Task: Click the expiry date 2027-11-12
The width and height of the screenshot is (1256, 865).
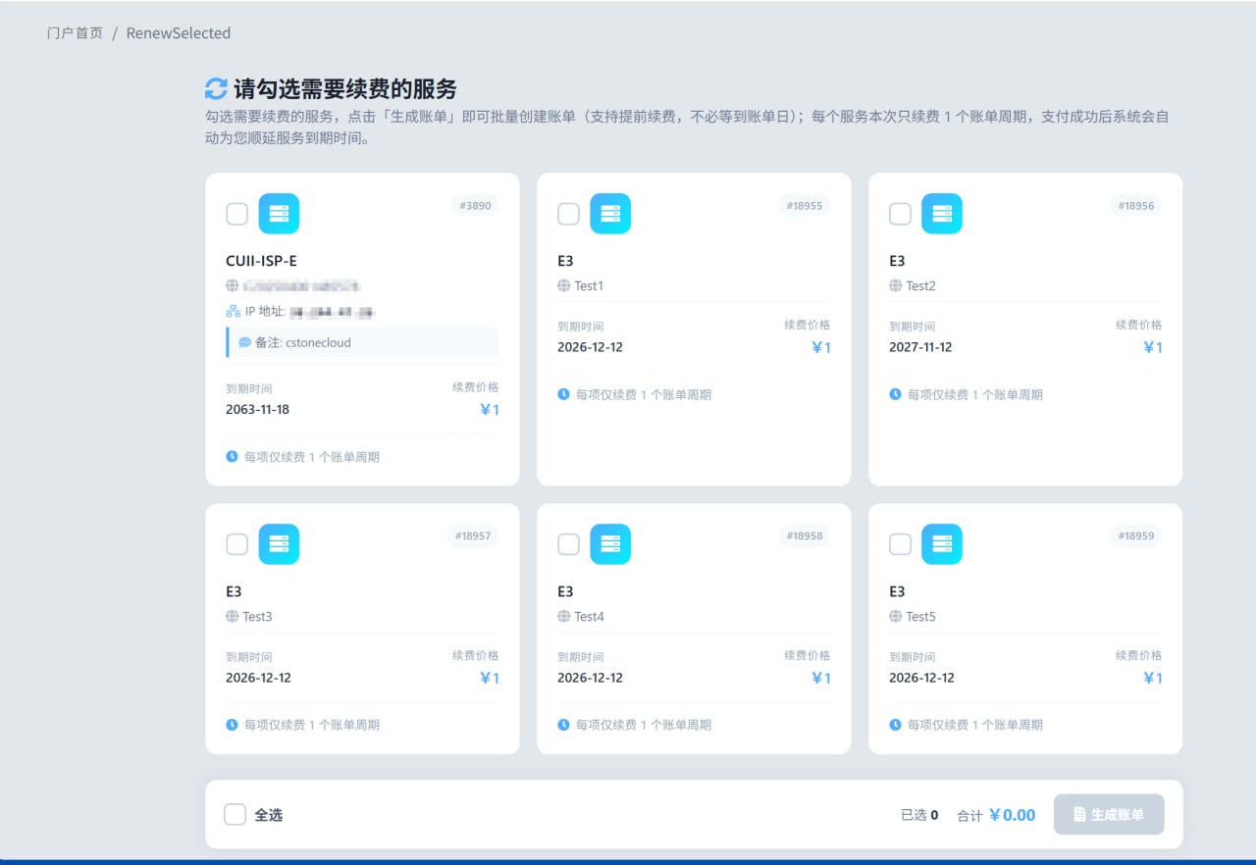Action: (x=920, y=347)
